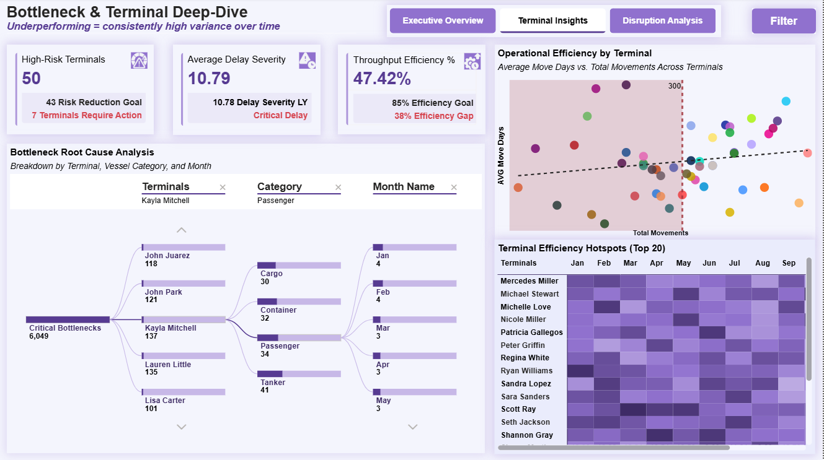Open the Executive Overview tab

[443, 20]
